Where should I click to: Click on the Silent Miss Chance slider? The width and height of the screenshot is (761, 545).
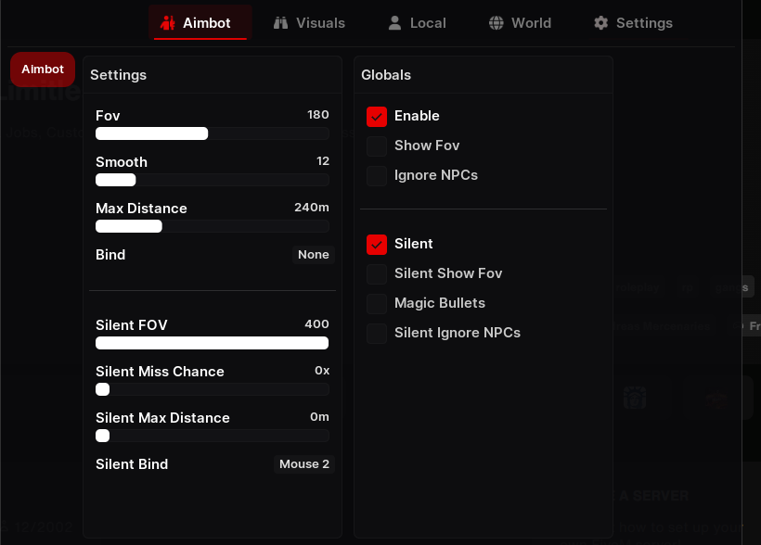213,389
